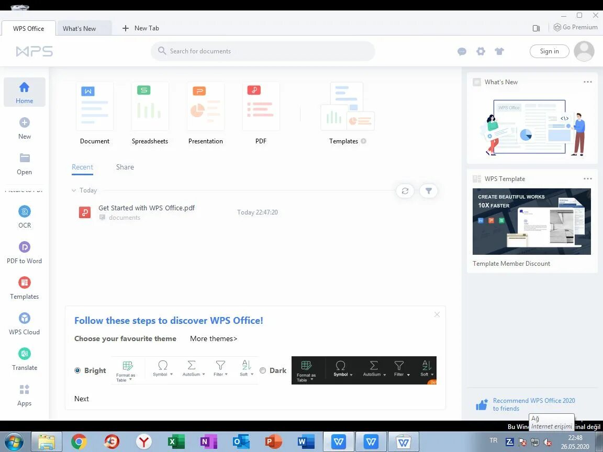The image size is (603, 452).
Task: Open the Templates gallery thumbnail
Action: click(348, 107)
